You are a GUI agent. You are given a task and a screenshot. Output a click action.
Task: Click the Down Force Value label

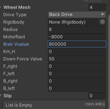23,59
